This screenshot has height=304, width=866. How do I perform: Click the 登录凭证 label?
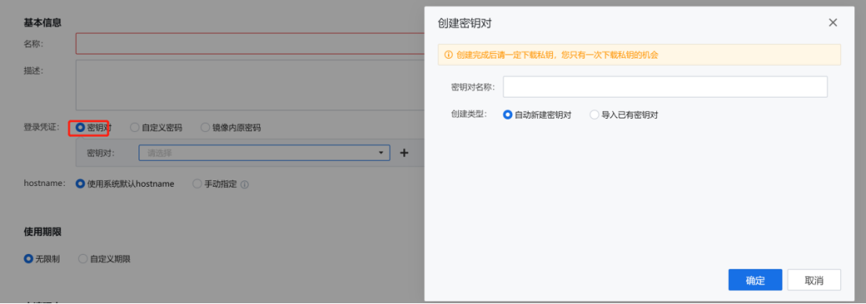coord(41,127)
